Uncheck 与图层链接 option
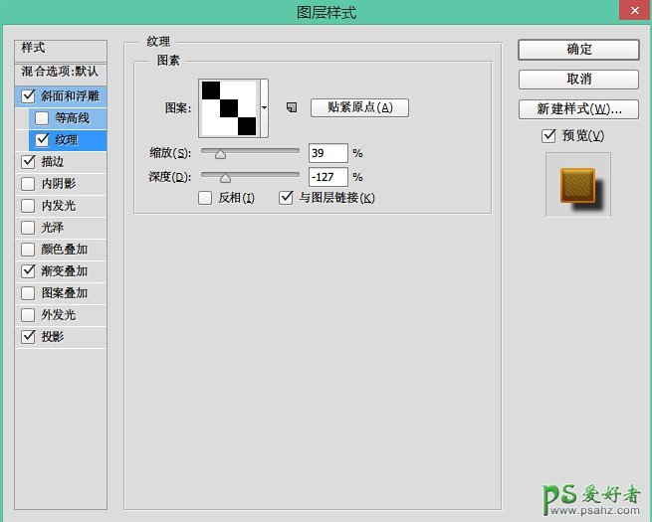652x522 pixels. coord(286,198)
